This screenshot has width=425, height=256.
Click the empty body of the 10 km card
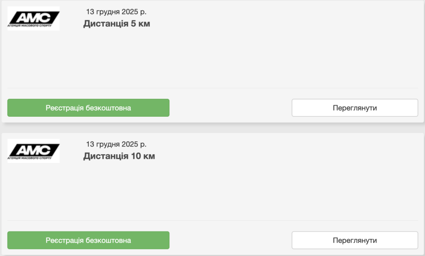click(212, 190)
